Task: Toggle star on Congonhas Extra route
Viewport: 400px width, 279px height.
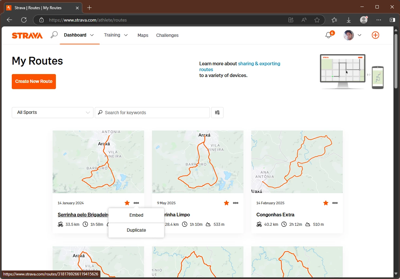Action: point(326,203)
